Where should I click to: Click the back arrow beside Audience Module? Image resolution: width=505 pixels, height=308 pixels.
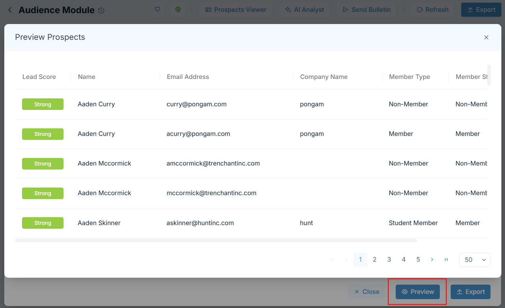10,10
